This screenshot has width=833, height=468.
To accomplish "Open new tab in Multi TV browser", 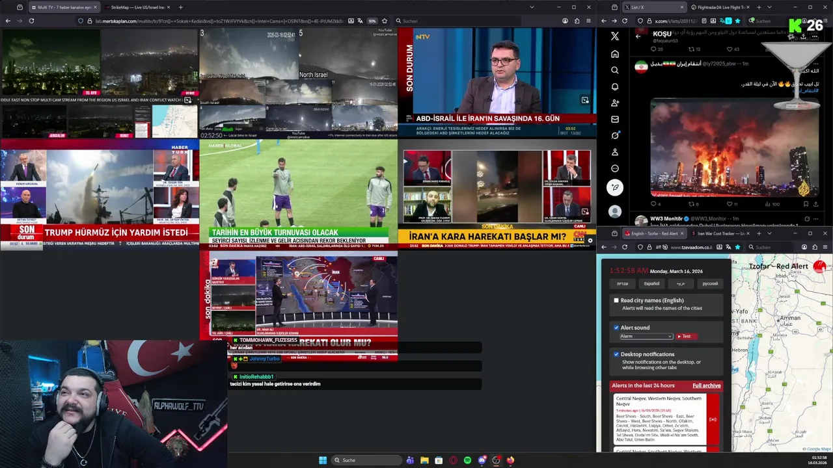I will [180, 7].
